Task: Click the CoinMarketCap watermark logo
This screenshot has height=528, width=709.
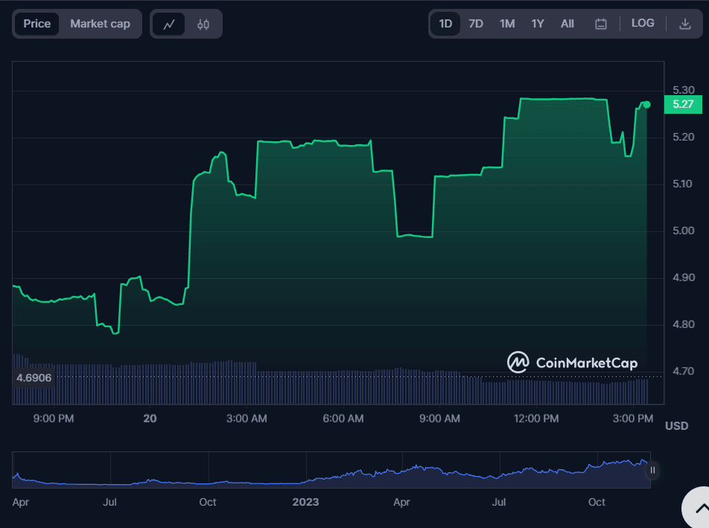Action: click(x=573, y=363)
